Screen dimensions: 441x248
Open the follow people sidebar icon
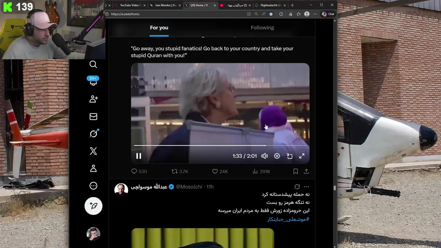click(x=93, y=99)
